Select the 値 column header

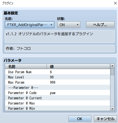(x=78, y=66)
